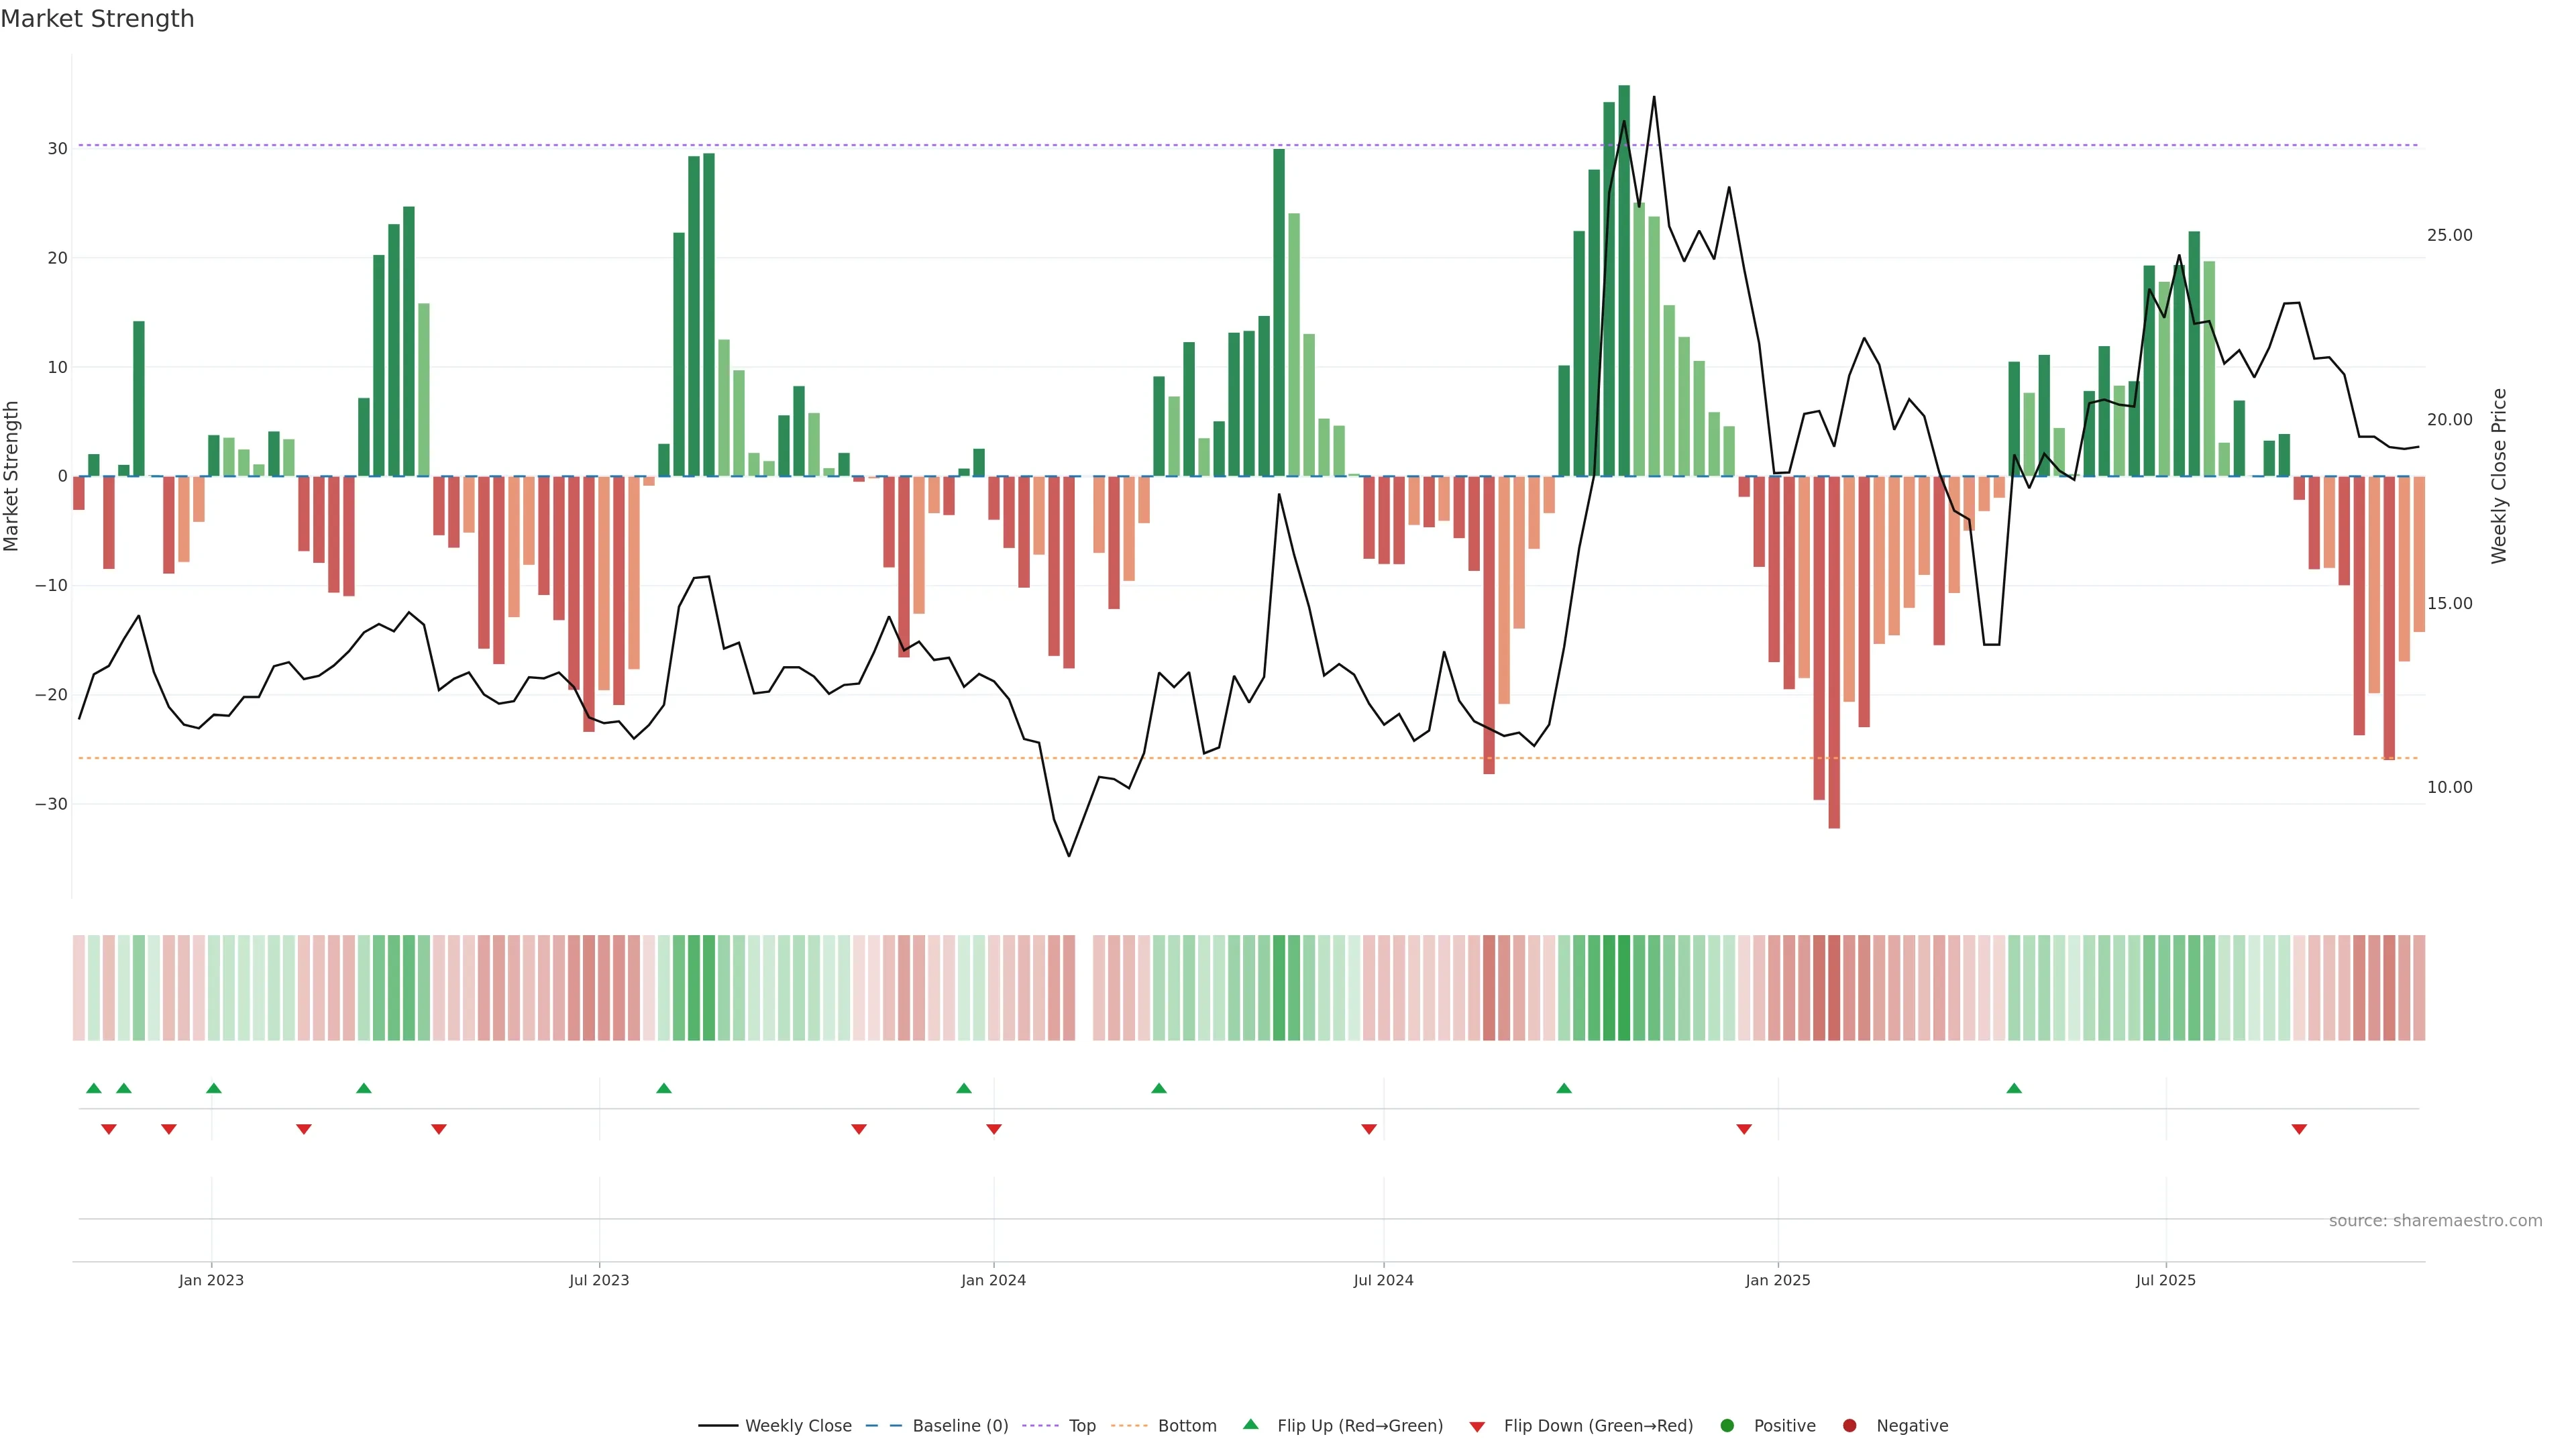Click the source: sharemaestro.com text

tap(2435, 1221)
